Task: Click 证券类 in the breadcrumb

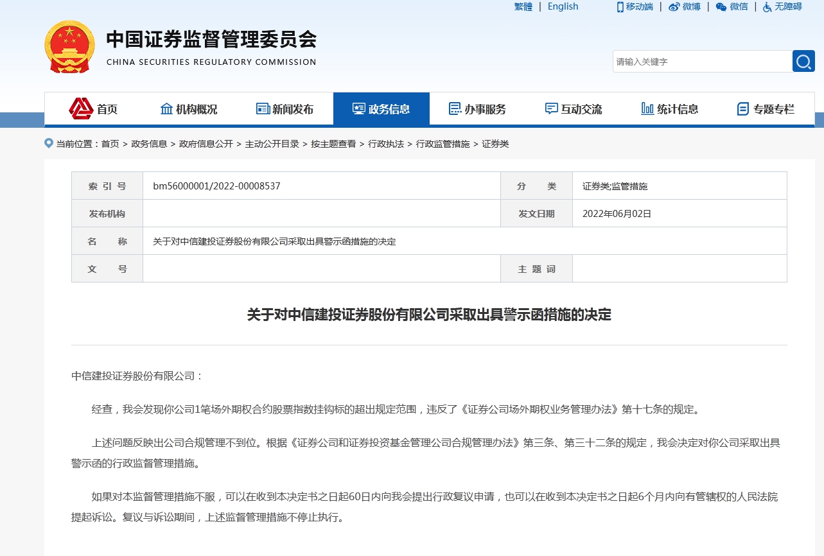Action: 495,144
